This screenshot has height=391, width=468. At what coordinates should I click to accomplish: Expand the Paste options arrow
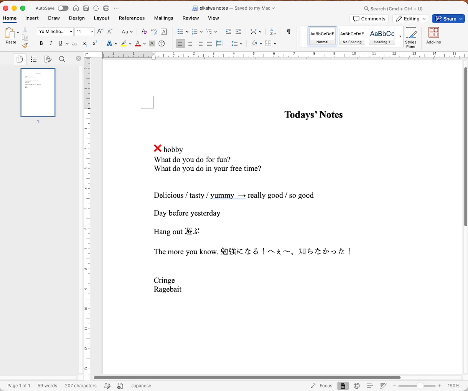(x=18, y=33)
